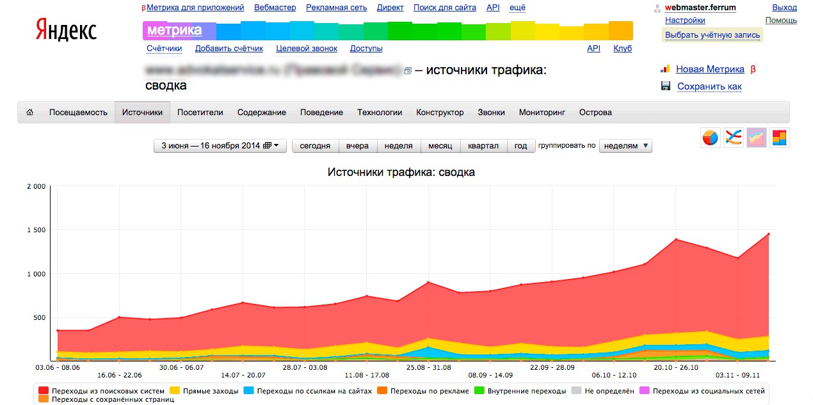This screenshot has width=813, height=405.
Task: Set period to месяц
Action: click(440, 146)
